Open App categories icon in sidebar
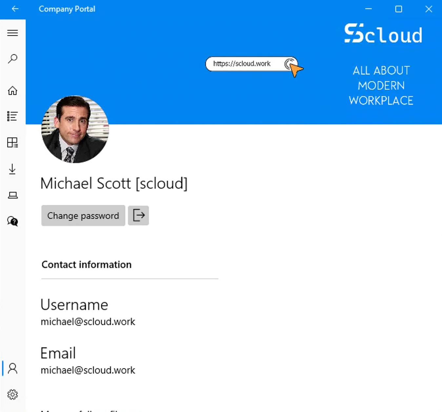 pyautogui.click(x=12, y=142)
